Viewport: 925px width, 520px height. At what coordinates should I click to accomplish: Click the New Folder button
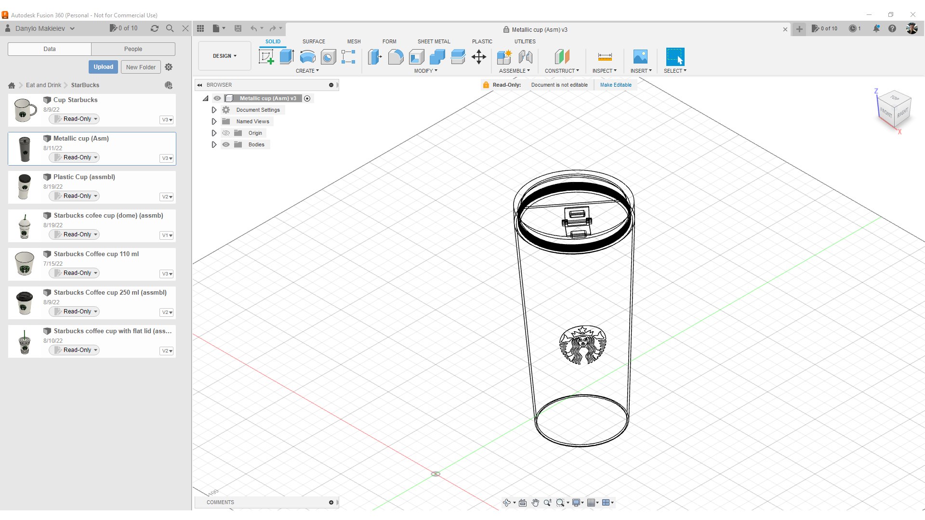pos(141,67)
